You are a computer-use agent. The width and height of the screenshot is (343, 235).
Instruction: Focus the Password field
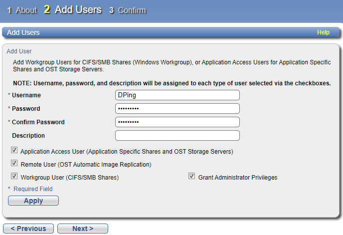pos(177,109)
